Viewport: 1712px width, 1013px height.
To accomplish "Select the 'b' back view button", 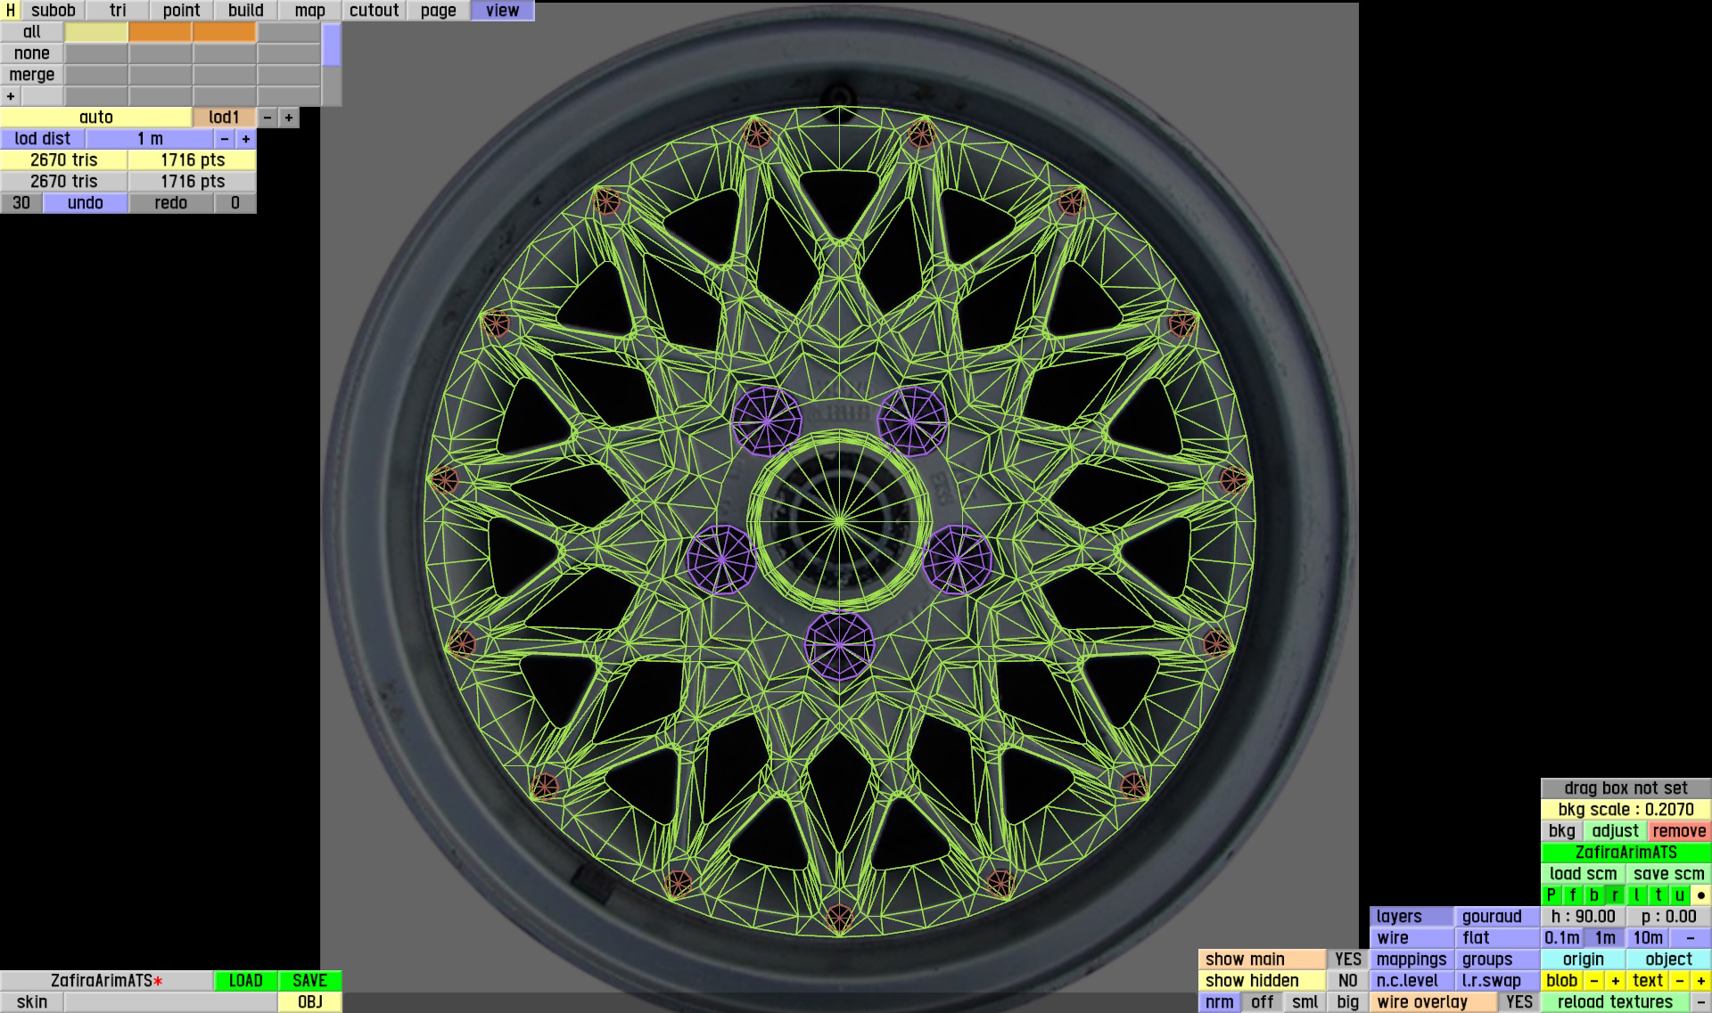I will (1593, 895).
